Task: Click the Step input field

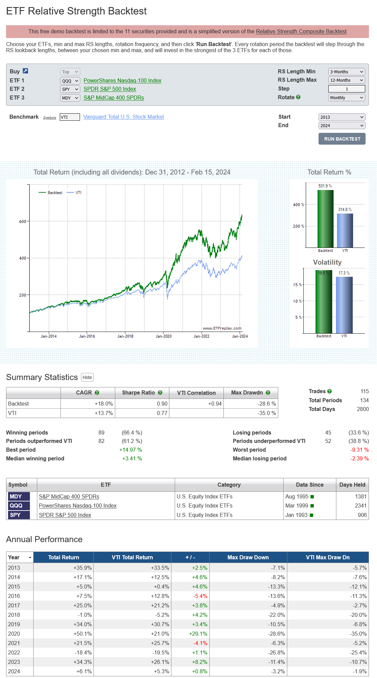Action: pos(346,89)
